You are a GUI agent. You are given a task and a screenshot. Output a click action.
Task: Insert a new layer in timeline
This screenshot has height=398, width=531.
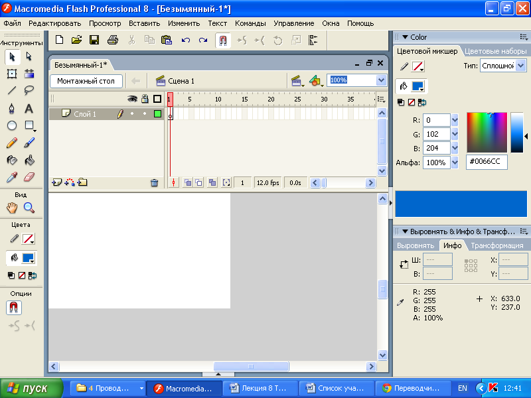point(56,183)
